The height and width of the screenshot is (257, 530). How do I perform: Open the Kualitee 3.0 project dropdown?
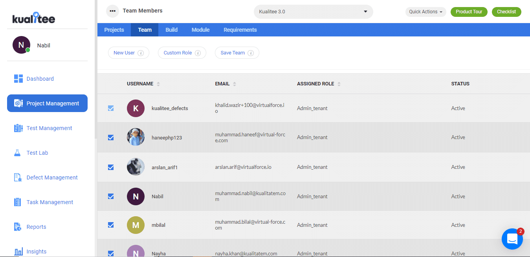(x=313, y=11)
